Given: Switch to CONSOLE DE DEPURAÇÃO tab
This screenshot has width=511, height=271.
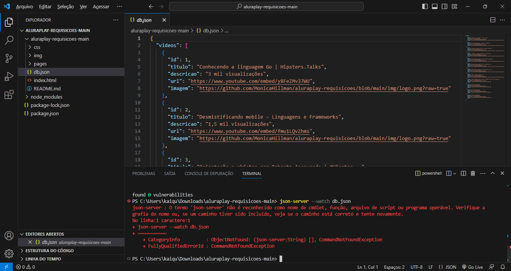Looking at the screenshot, I should (x=209, y=174).
